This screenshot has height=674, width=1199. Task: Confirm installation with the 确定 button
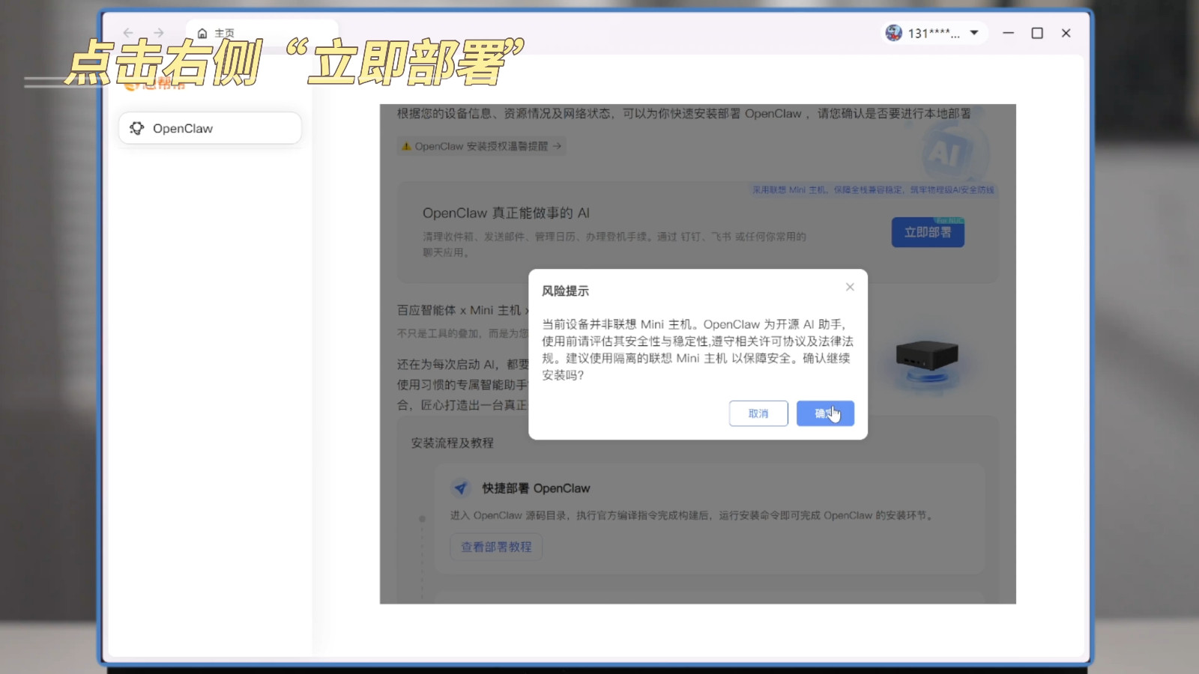(x=824, y=413)
